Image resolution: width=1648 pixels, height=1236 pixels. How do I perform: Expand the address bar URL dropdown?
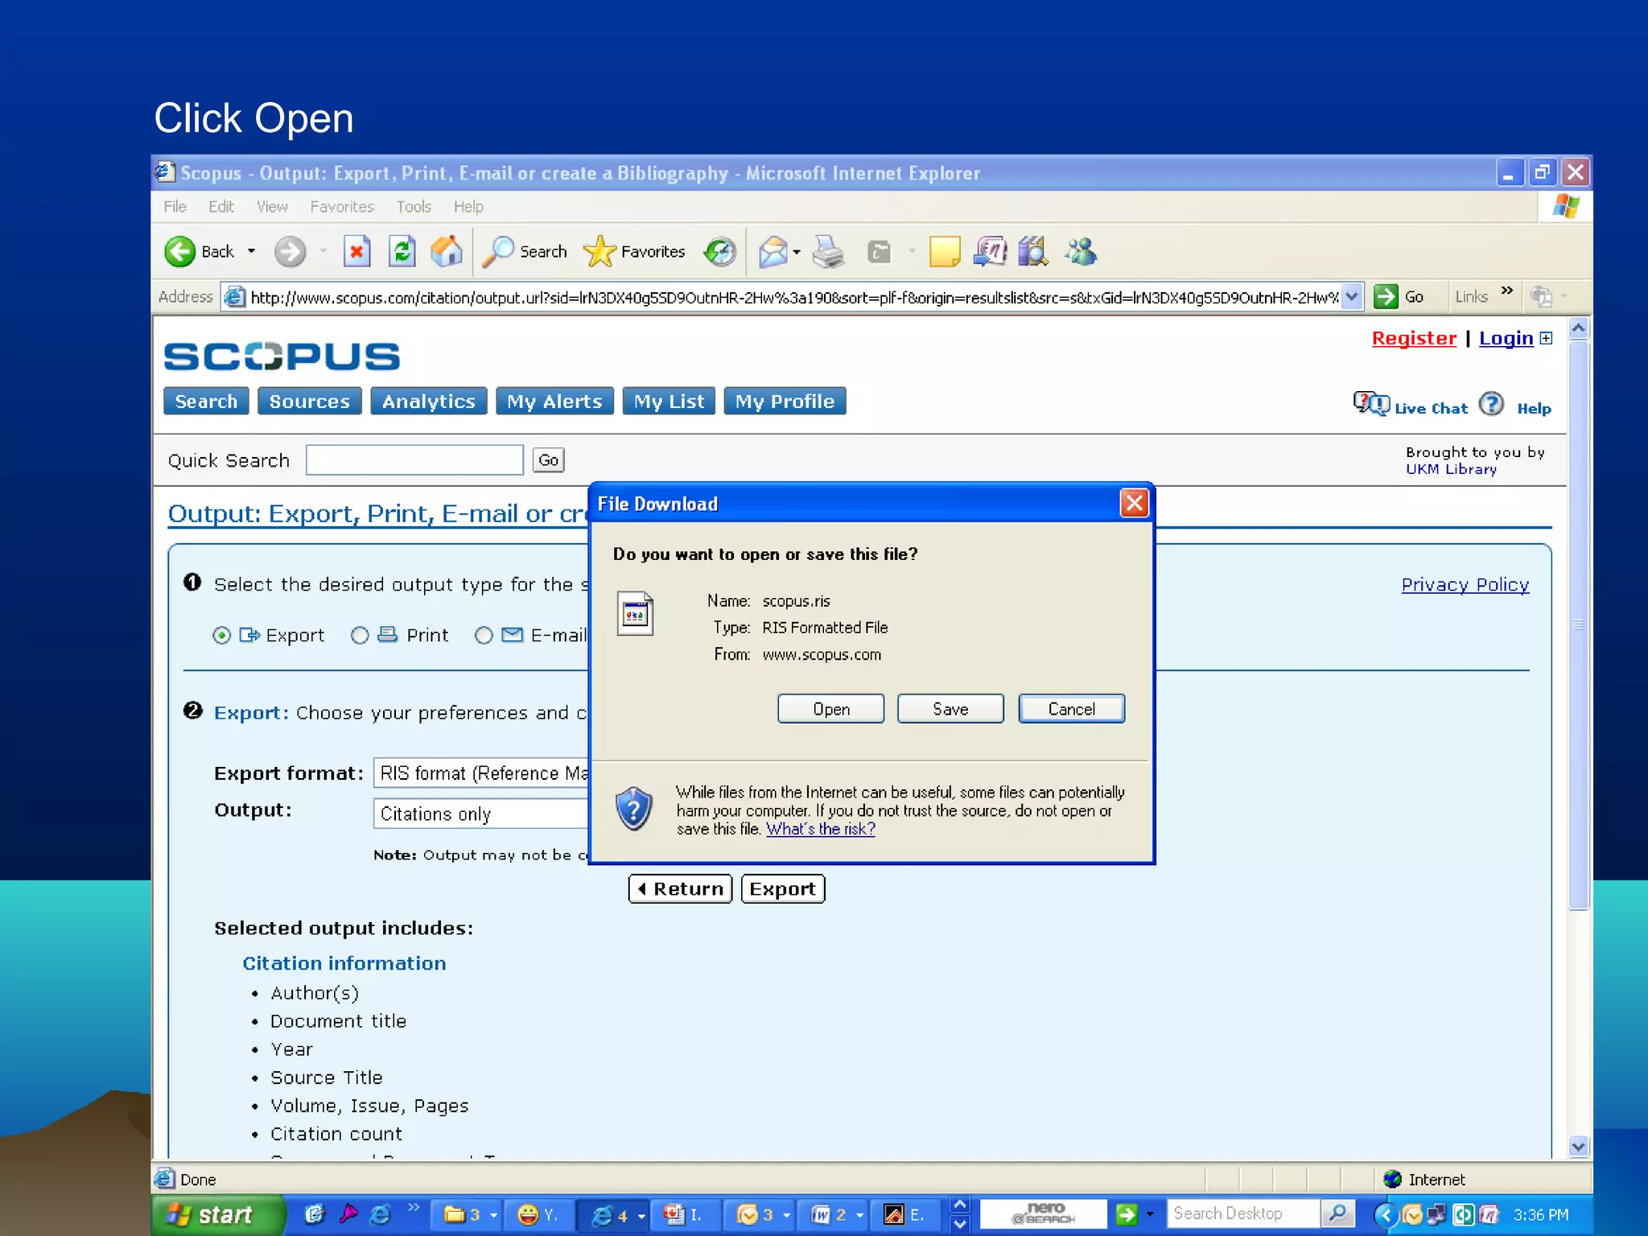1352,297
